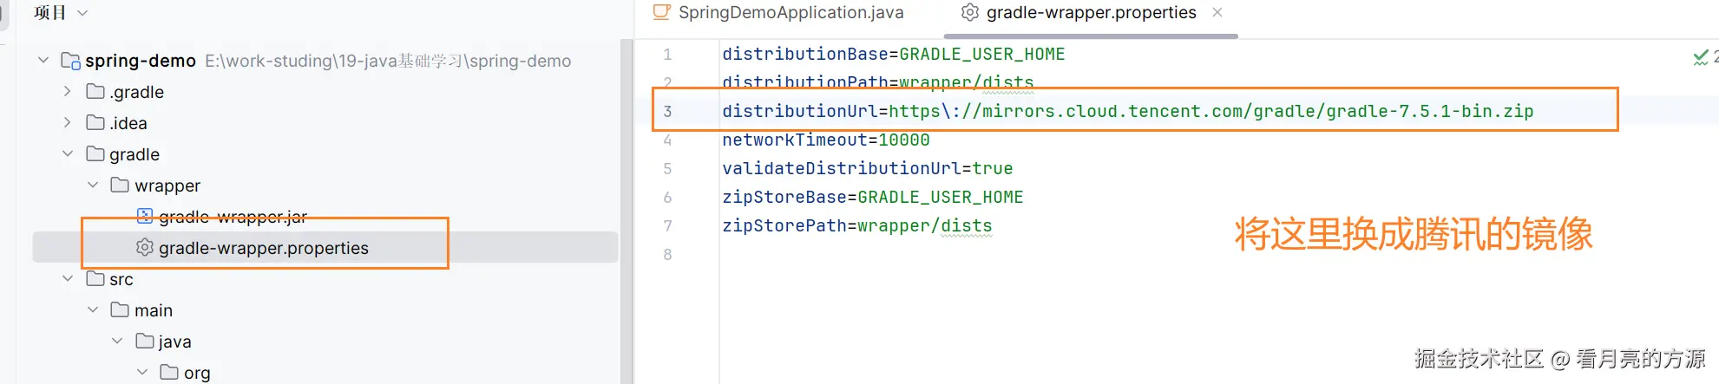Image resolution: width=1719 pixels, height=384 pixels.
Task: Select the java folder row
Action: click(x=325, y=342)
